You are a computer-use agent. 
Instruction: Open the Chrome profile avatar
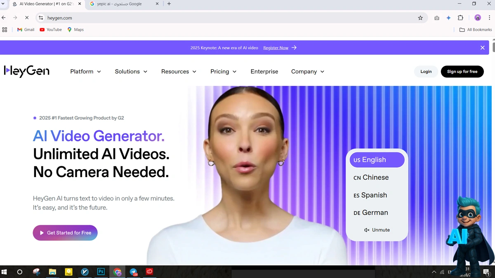point(478,18)
